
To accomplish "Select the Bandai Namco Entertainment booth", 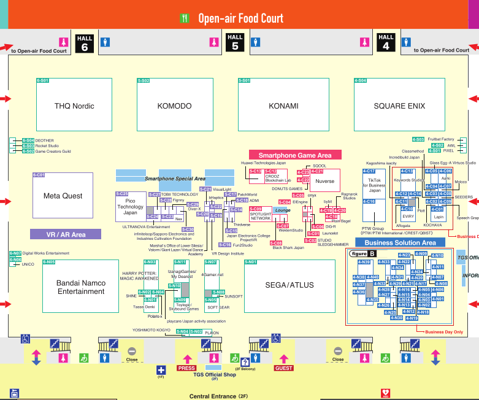I will (x=80, y=287).
